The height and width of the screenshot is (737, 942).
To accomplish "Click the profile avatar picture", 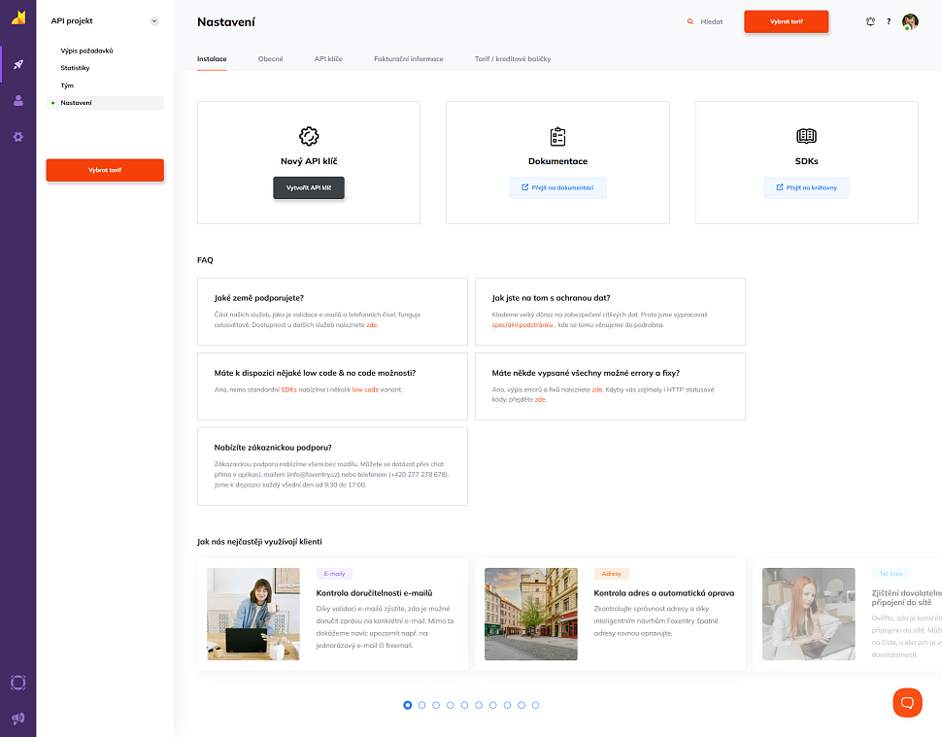I will pos(910,20).
